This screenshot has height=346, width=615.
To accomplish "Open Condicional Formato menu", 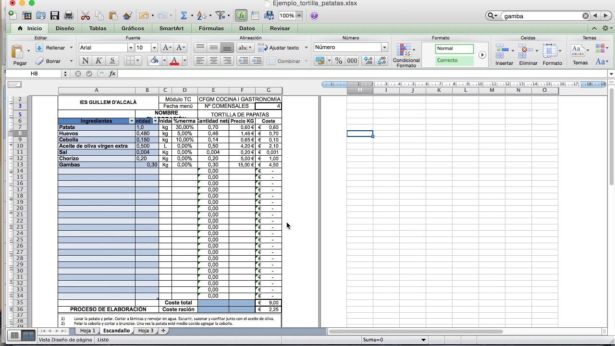I will 406,55.
